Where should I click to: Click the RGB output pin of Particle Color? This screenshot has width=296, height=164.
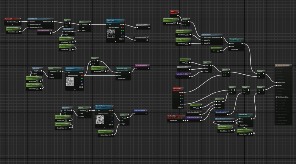182,92
